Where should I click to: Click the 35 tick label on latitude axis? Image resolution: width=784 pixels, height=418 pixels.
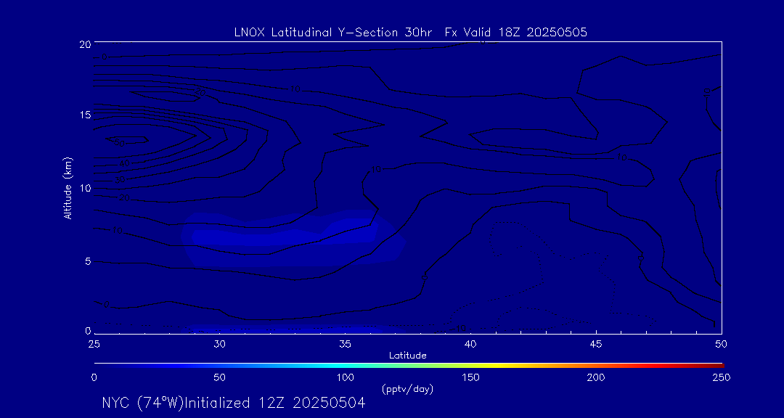coord(345,343)
